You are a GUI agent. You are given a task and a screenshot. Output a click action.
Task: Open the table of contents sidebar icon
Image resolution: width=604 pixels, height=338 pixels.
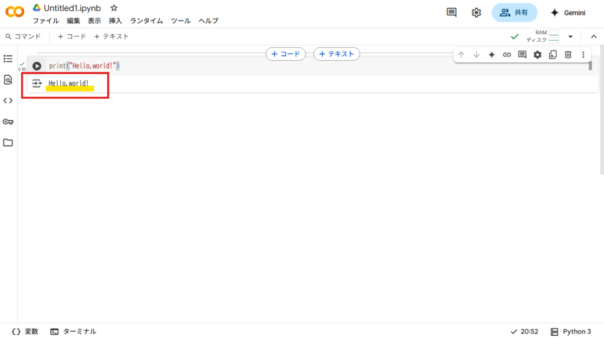pos(8,59)
